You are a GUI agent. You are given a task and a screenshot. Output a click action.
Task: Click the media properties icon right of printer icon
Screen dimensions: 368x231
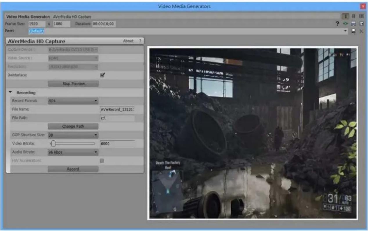361,24
